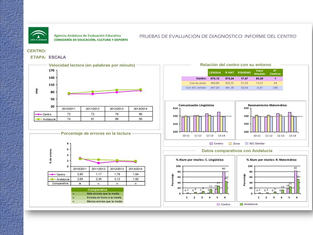
Task: Click the green Comparativa legend header
Action: pos(97,190)
